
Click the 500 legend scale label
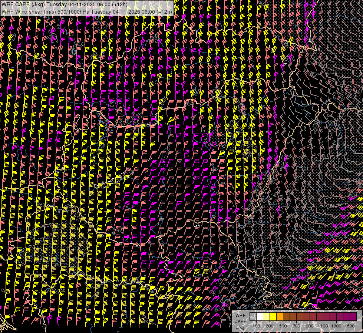click(283, 326)
